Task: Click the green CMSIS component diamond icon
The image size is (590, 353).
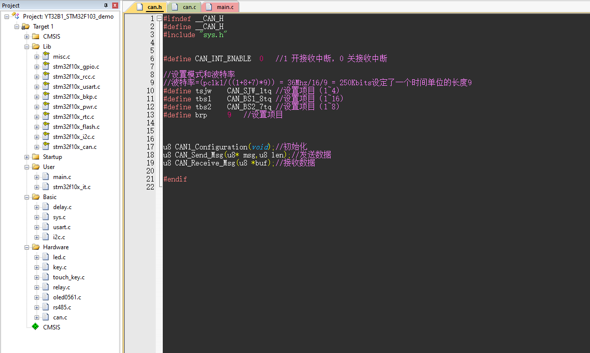Action: (36, 326)
